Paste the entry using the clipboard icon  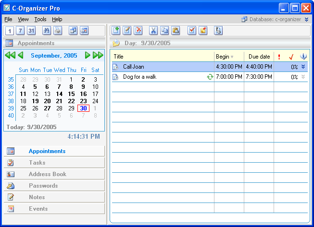(x=176, y=31)
